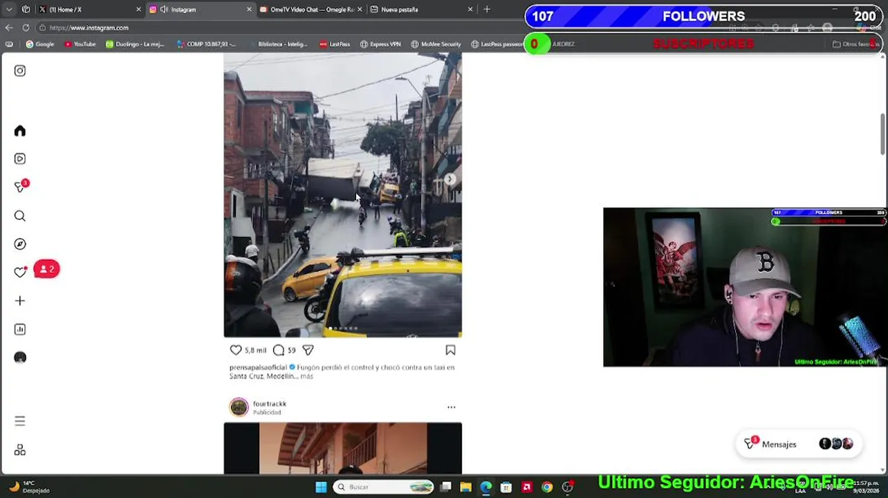Viewport: 888px width, 498px height.
Task: Go back in browser
Action: (x=9, y=28)
